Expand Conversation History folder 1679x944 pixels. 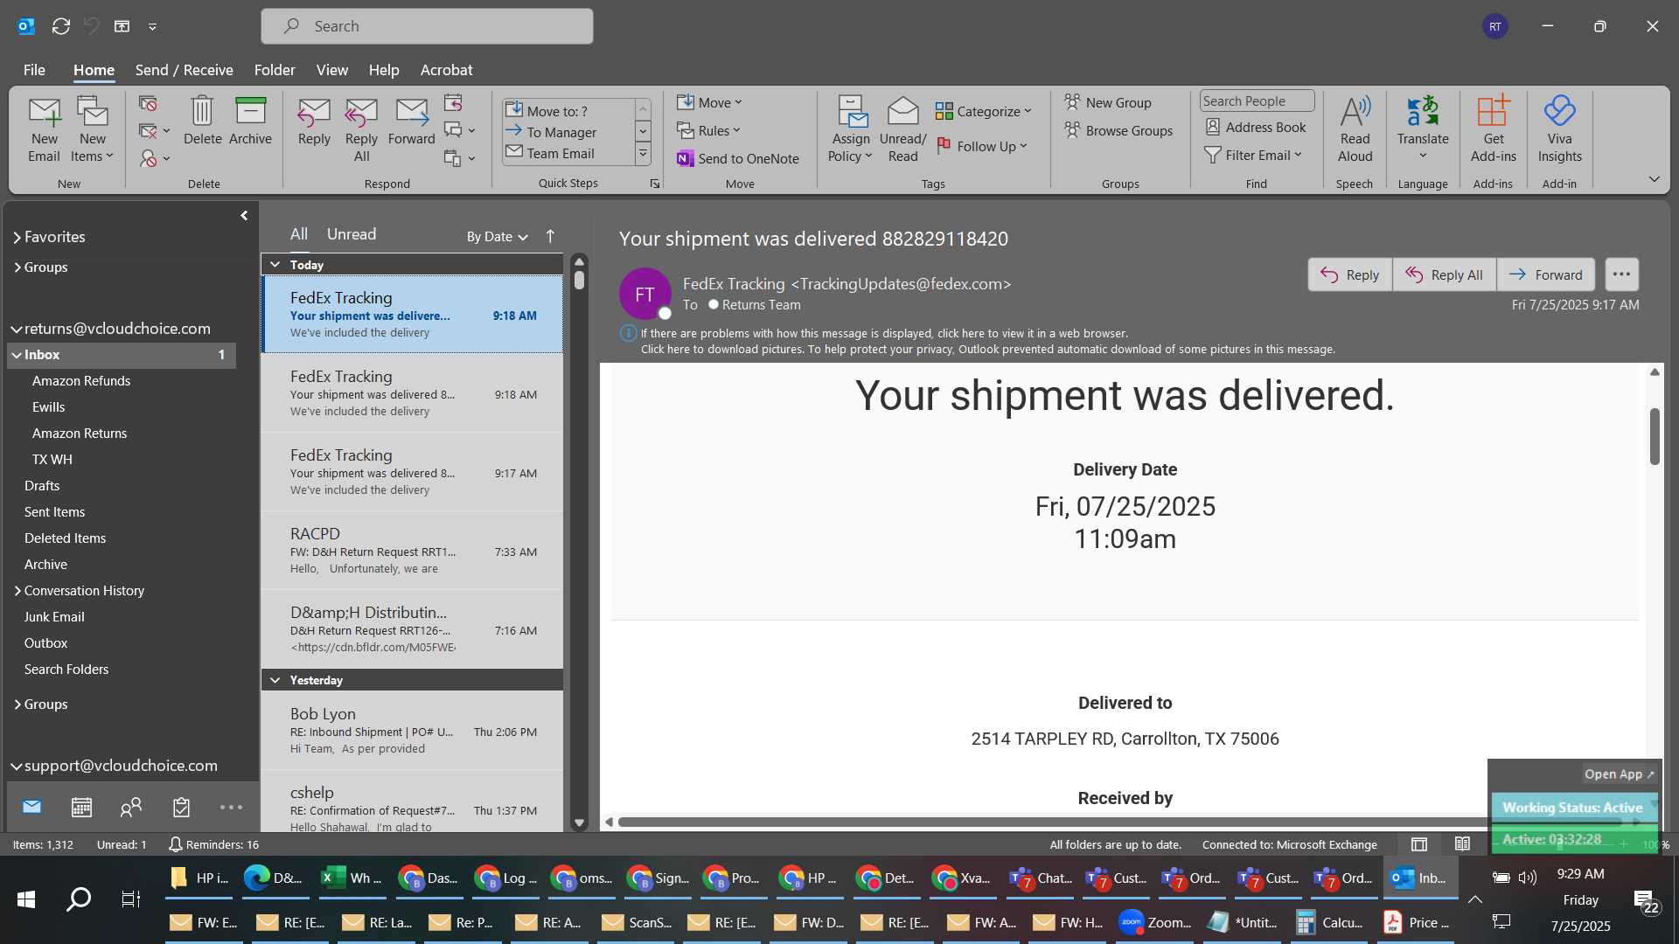coord(17,591)
